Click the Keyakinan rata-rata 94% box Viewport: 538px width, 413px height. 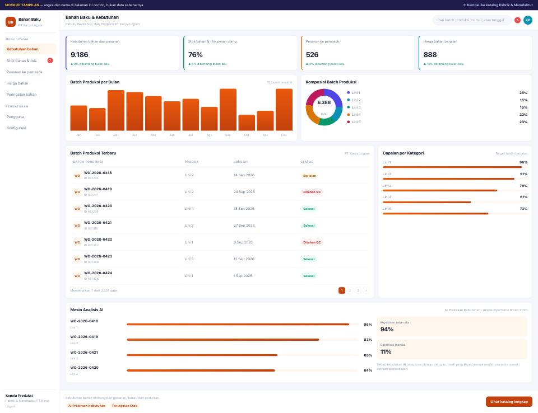click(452, 326)
